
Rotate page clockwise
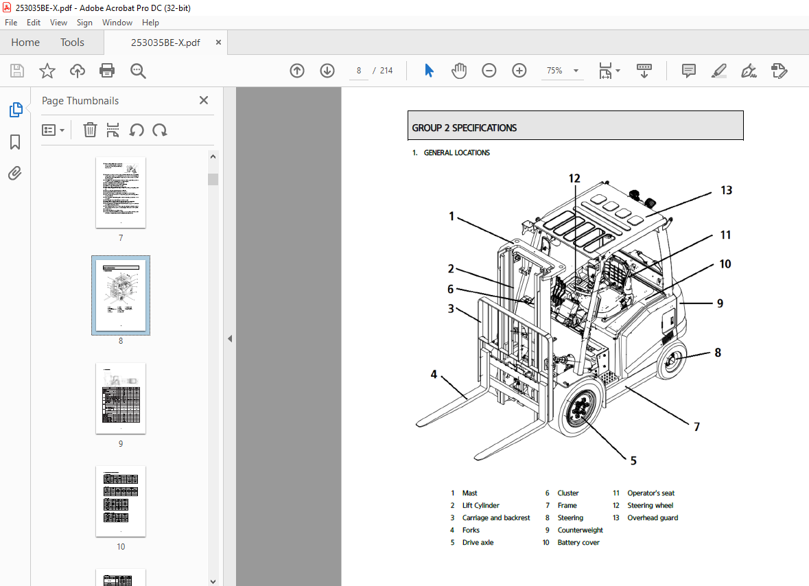(160, 130)
